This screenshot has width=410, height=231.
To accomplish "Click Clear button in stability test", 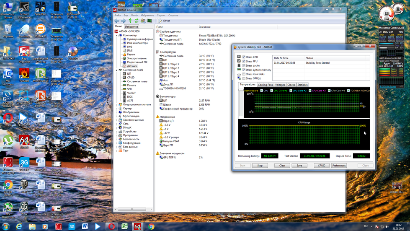I will [x=282, y=166].
